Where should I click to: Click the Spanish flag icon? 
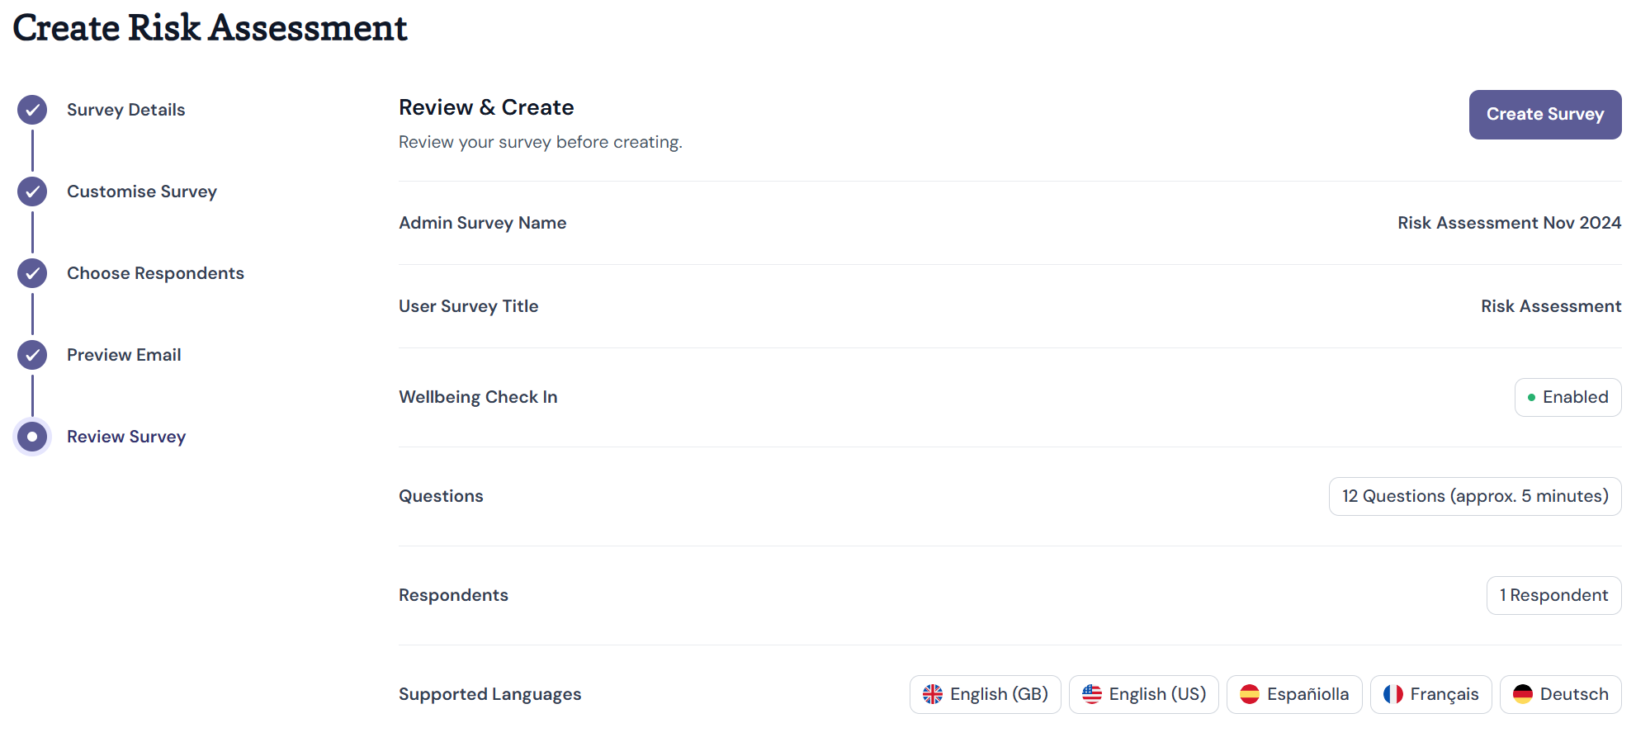click(x=1250, y=694)
